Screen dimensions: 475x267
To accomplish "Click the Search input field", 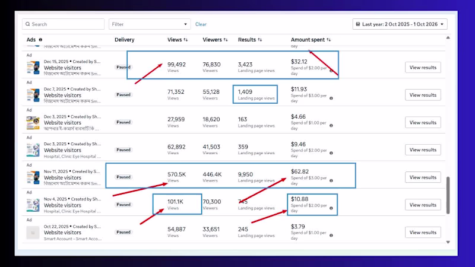I will click(63, 24).
